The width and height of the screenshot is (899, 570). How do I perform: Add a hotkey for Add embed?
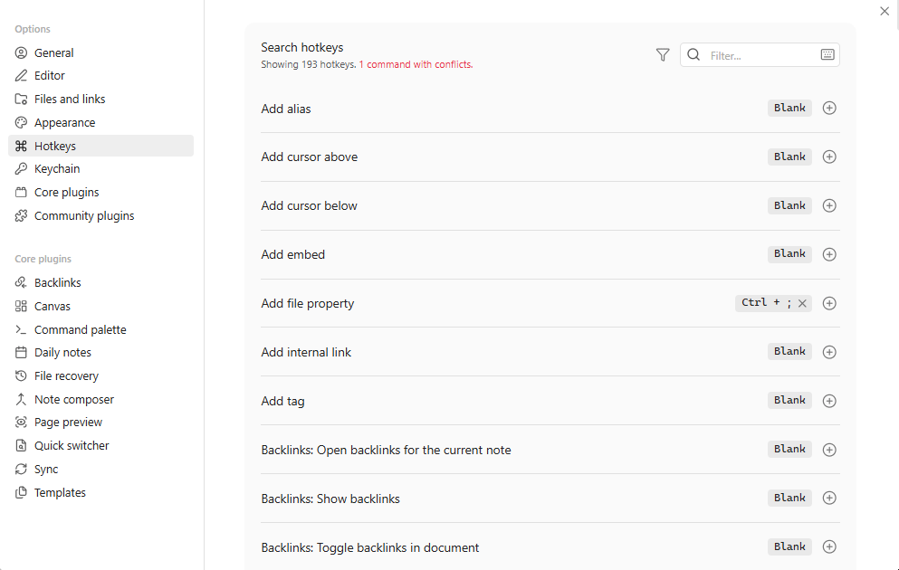(829, 255)
